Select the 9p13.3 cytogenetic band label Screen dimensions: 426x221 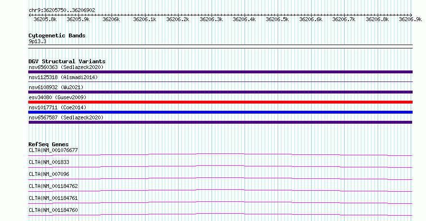[x=37, y=41]
